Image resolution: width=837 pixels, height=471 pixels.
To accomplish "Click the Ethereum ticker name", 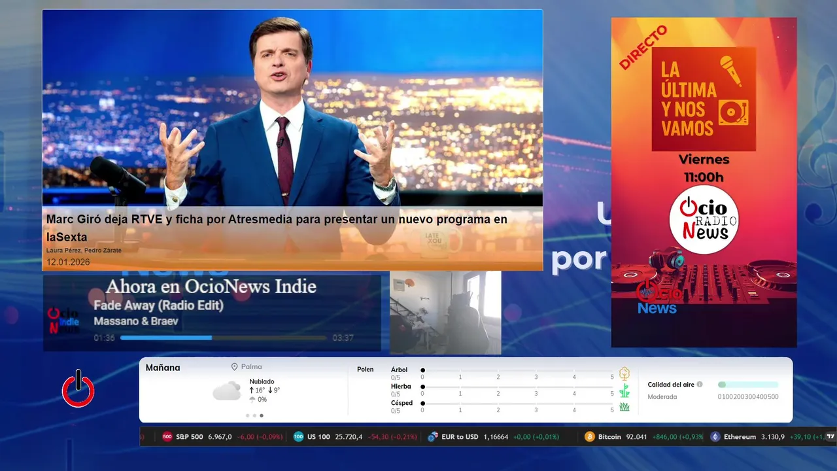I will [x=740, y=437].
